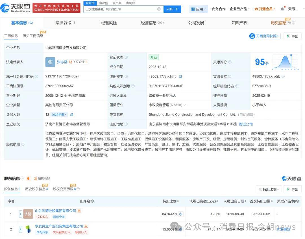The width and height of the screenshot is (305, 239).
Task: Open legal representative 张志坚's profile link
Action: coord(62,62)
